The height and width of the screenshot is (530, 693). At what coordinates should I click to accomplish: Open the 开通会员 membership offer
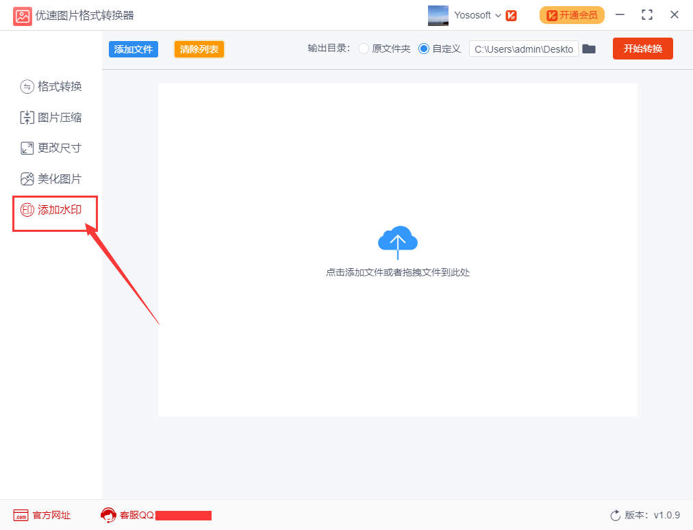click(x=572, y=14)
